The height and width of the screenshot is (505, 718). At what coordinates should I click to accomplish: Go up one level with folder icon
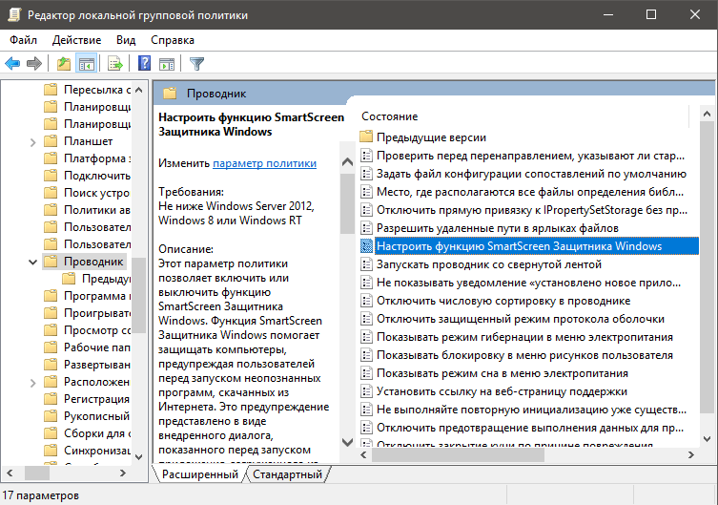click(x=64, y=63)
